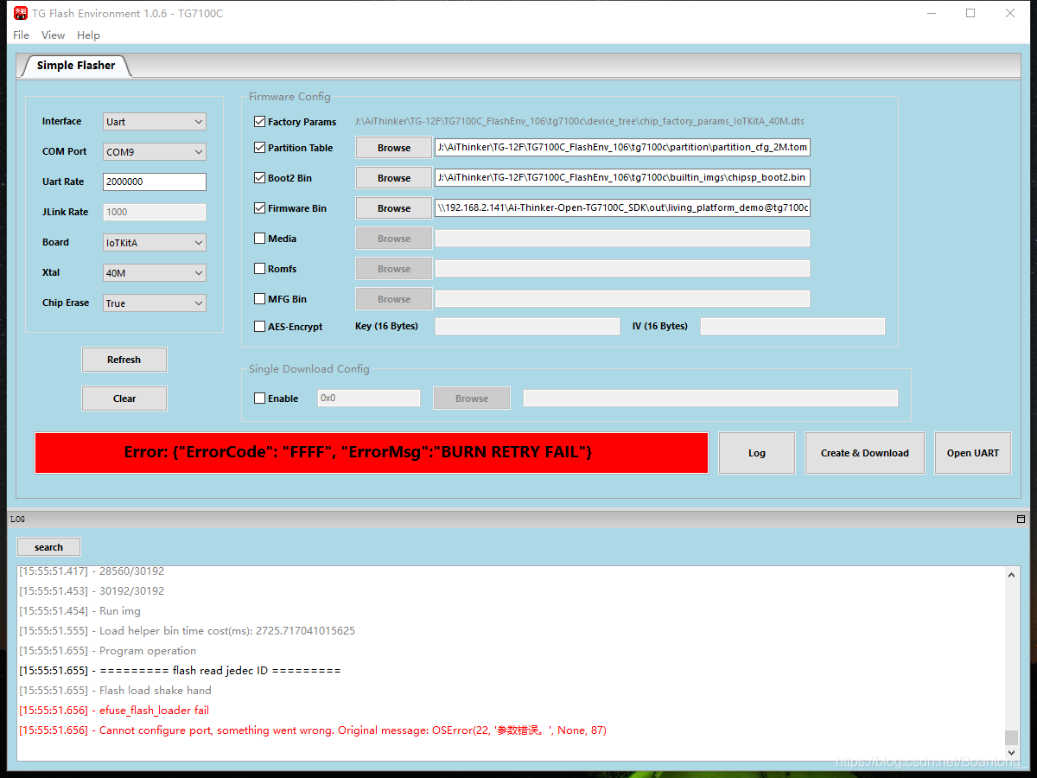Enable the Factory Params checkbox
This screenshot has height=778, width=1037.
click(x=259, y=122)
